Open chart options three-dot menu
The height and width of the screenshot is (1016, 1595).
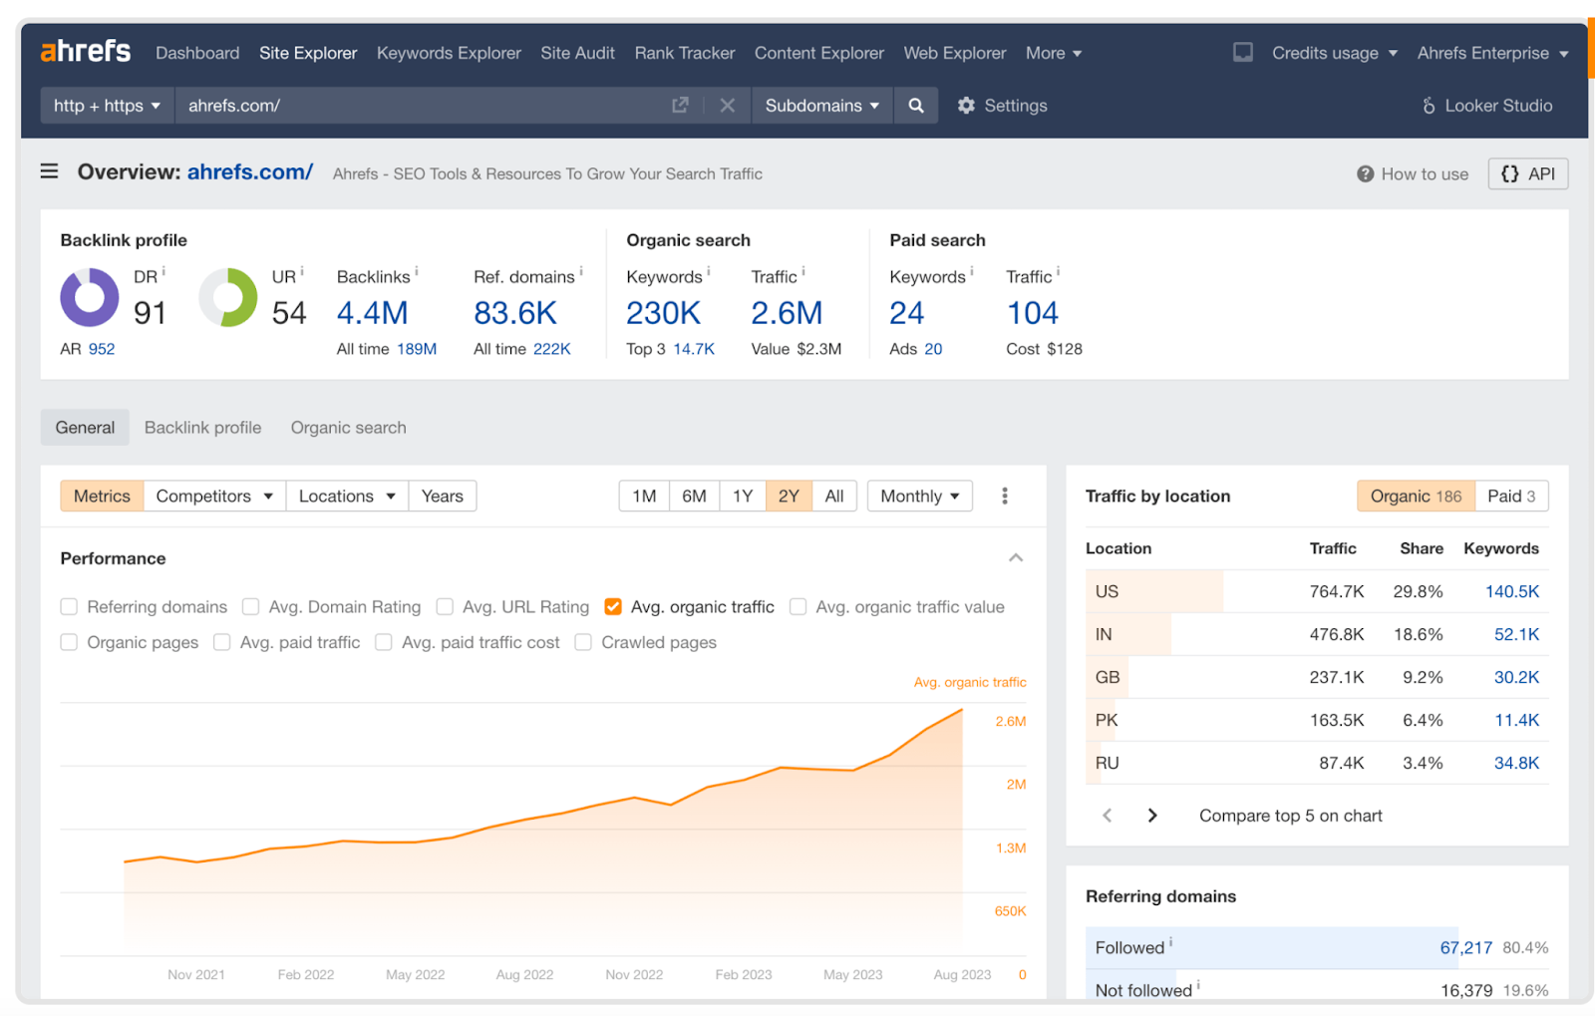tap(1004, 496)
